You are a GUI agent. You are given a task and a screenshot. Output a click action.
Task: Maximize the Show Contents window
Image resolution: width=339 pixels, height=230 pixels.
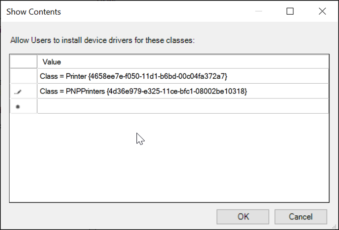pos(290,11)
